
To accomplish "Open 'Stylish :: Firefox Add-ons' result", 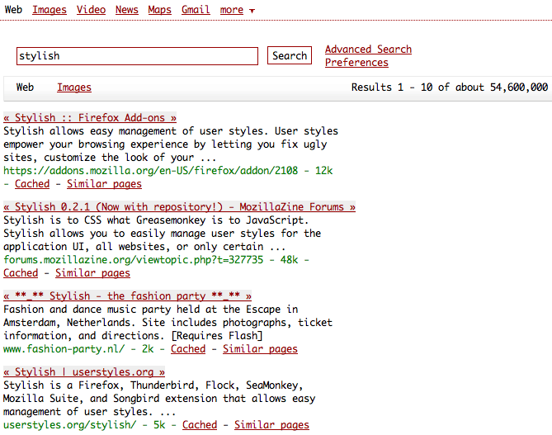I will point(90,118).
